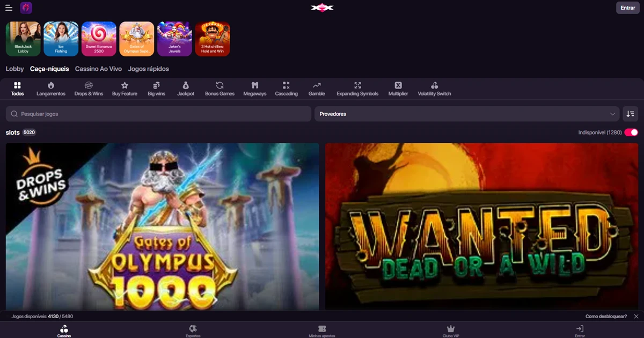Image resolution: width=644 pixels, height=338 pixels.
Task: Filter by Volatility Switch category
Action: 434,89
